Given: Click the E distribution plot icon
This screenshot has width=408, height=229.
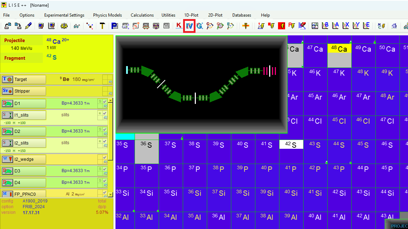Looking at the screenshot, I should click(x=366, y=26).
